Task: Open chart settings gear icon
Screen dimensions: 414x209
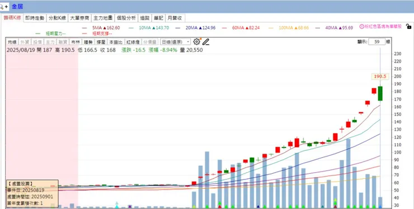Action: pyautogui.click(x=196, y=42)
